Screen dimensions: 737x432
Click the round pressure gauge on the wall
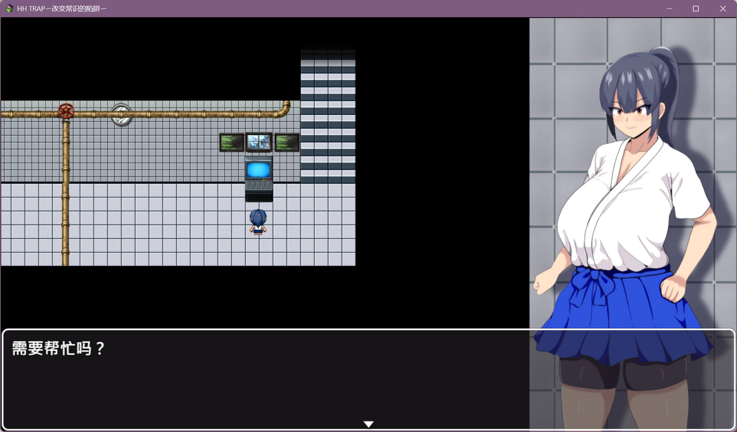tap(121, 114)
